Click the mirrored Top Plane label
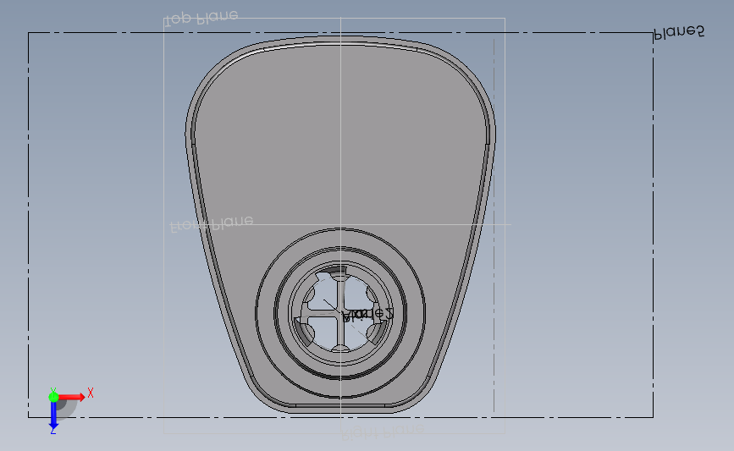Image resolution: width=734 pixels, height=451 pixels. [x=201, y=17]
